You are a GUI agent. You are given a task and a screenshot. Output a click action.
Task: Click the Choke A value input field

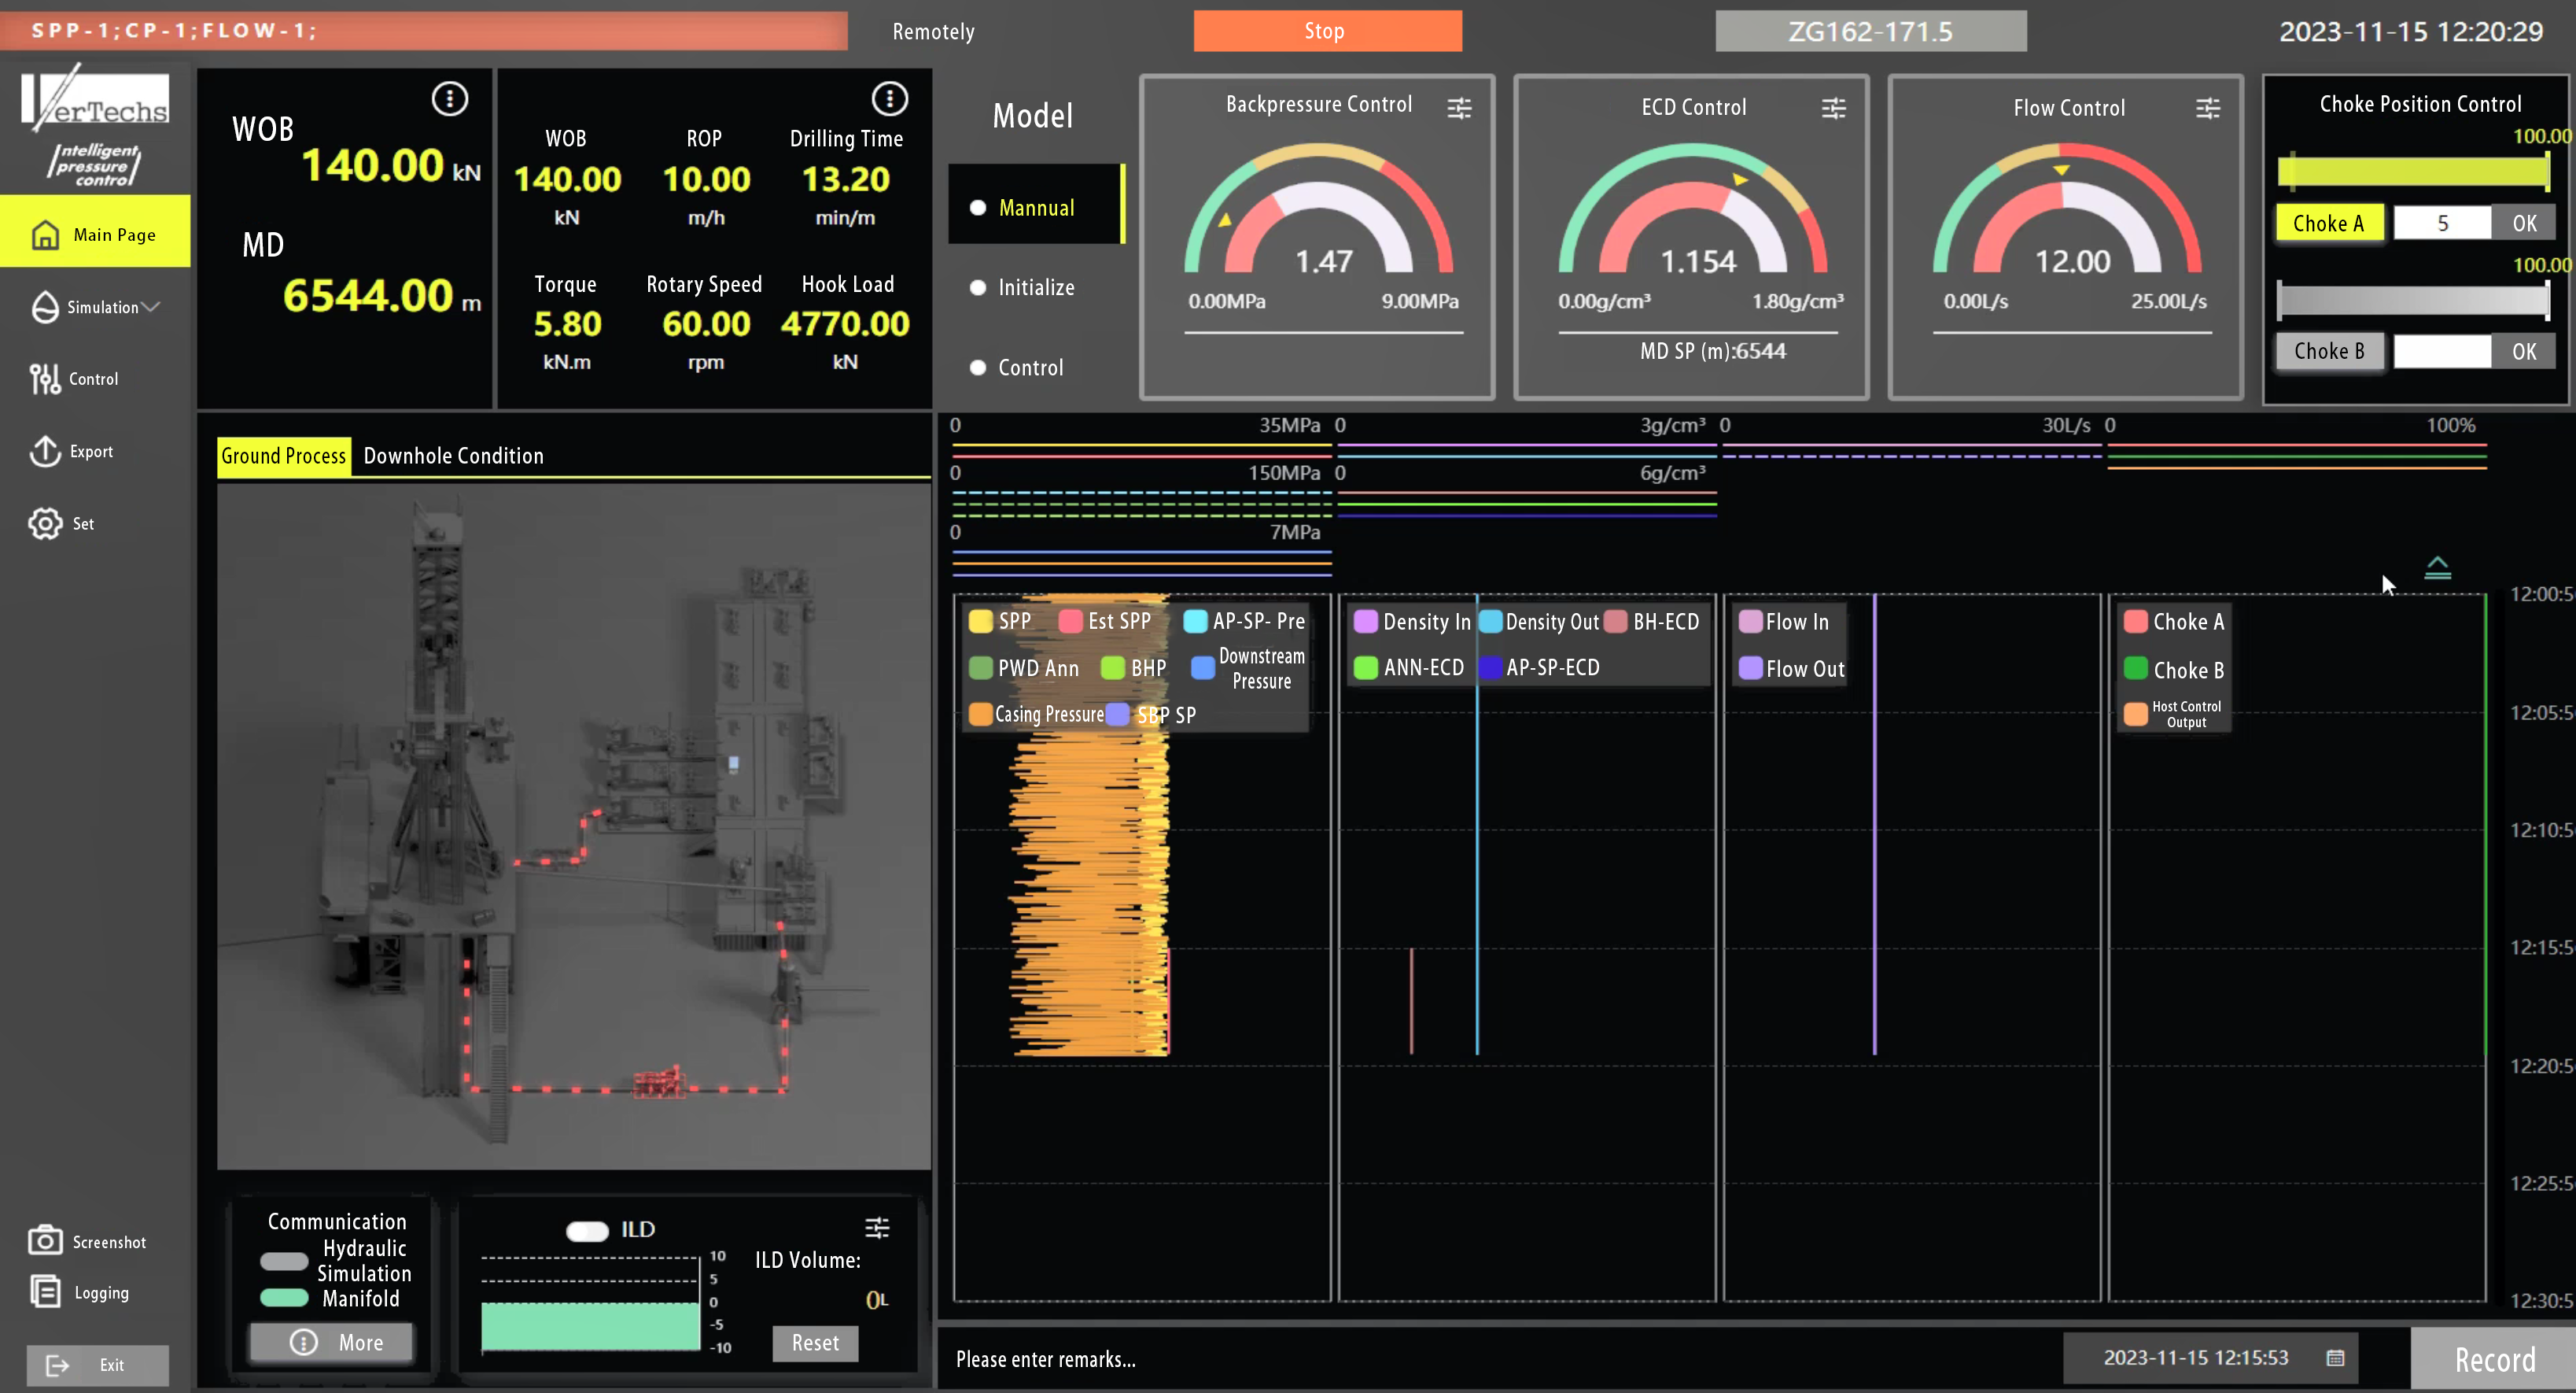[x=2442, y=224]
